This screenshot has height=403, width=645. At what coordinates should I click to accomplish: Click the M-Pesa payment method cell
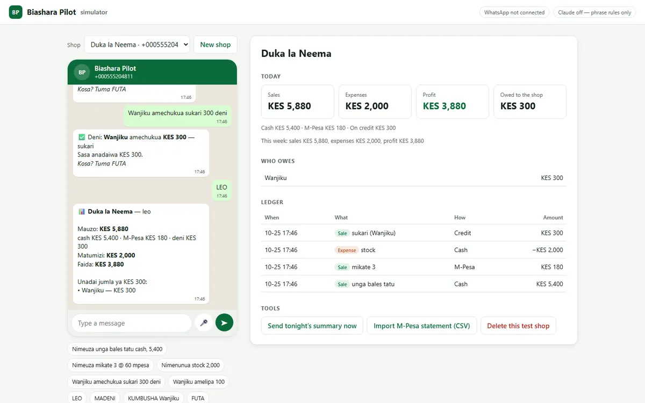tap(464, 267)
